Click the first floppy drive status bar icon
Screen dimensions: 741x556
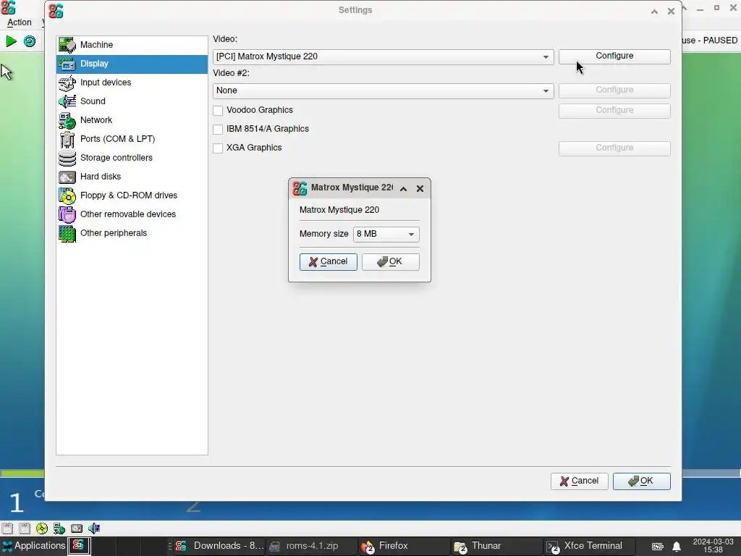pos(7,528)
